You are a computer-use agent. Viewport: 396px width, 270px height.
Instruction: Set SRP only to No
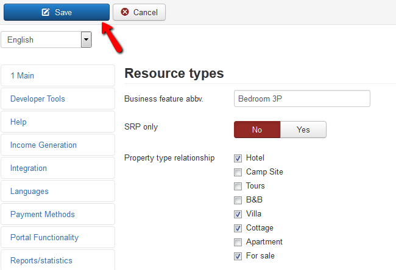(x=257, y=130)
